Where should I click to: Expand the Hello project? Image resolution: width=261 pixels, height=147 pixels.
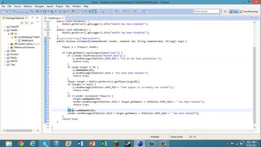coord(4,51)
